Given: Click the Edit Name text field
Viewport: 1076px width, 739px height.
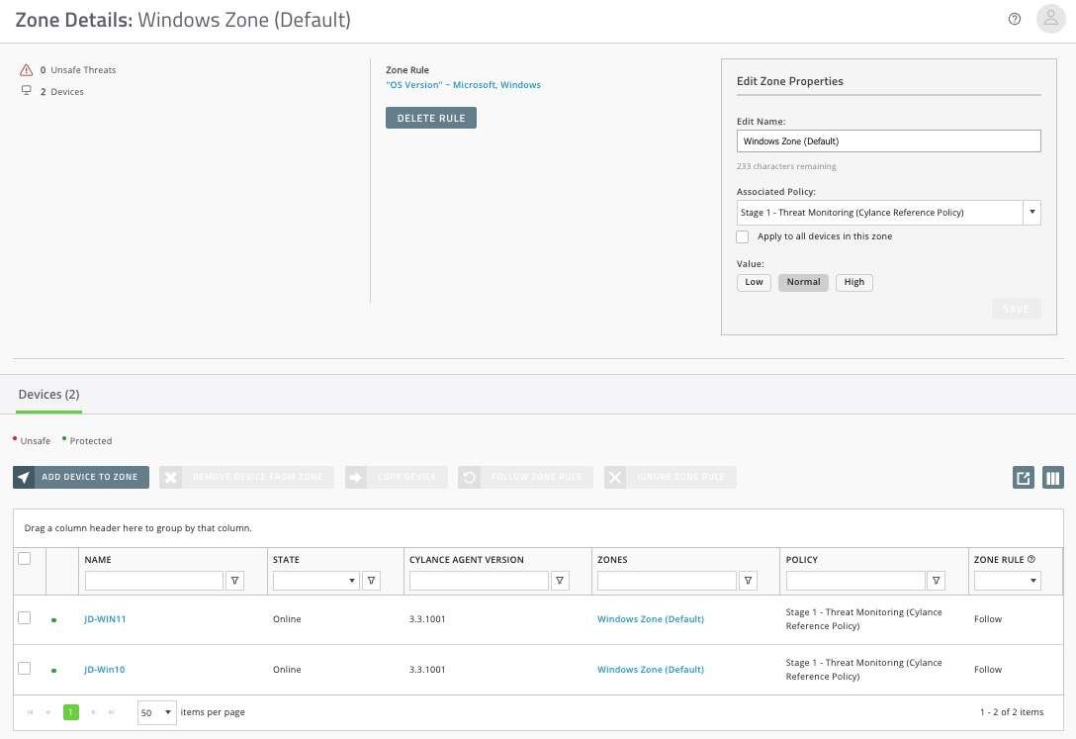Looking at the screenshot, I should tap(888, 141).
